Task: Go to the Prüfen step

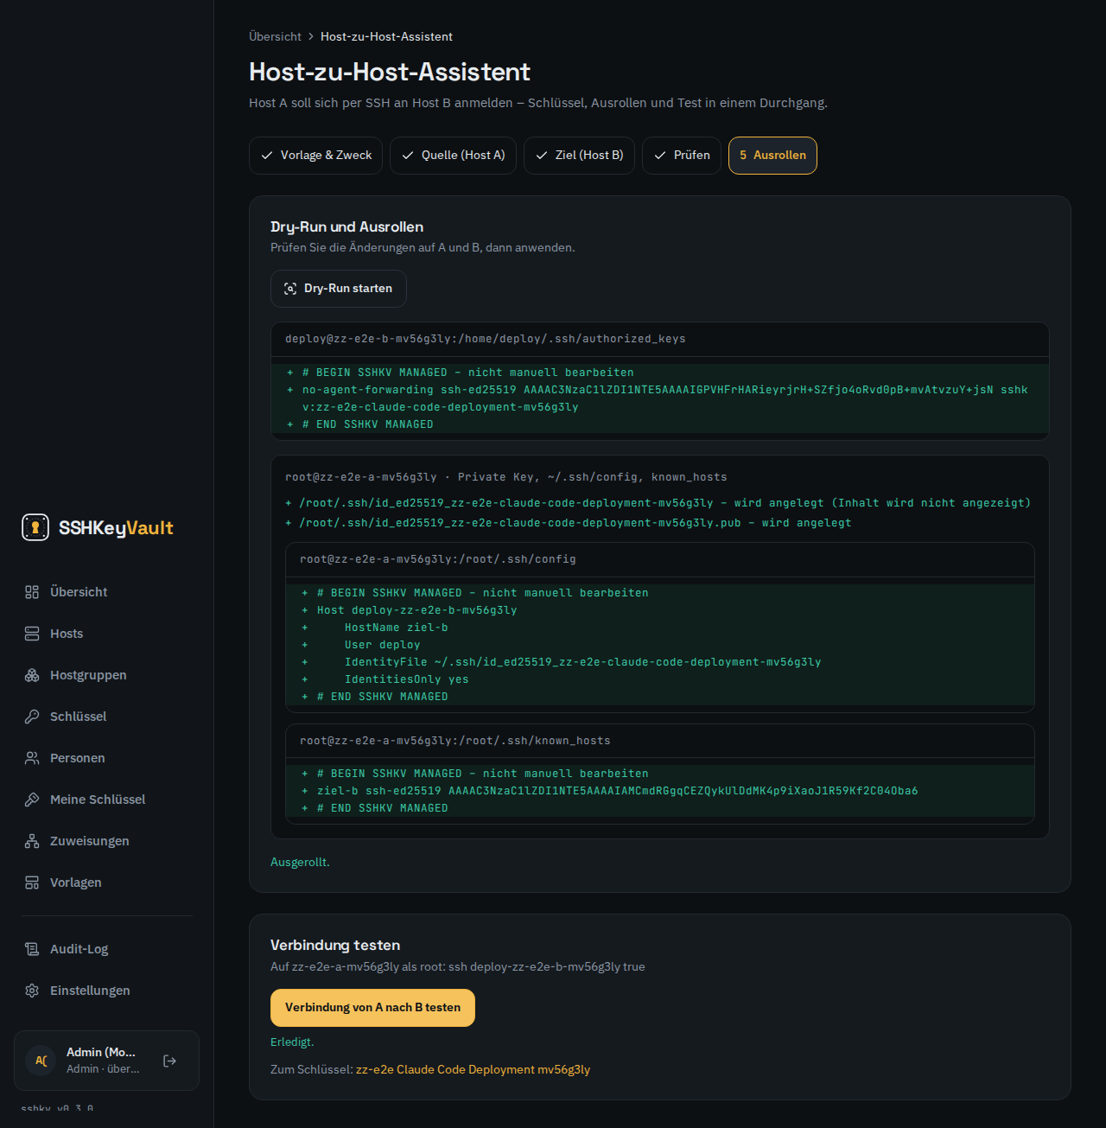Action: coord(682,156)
